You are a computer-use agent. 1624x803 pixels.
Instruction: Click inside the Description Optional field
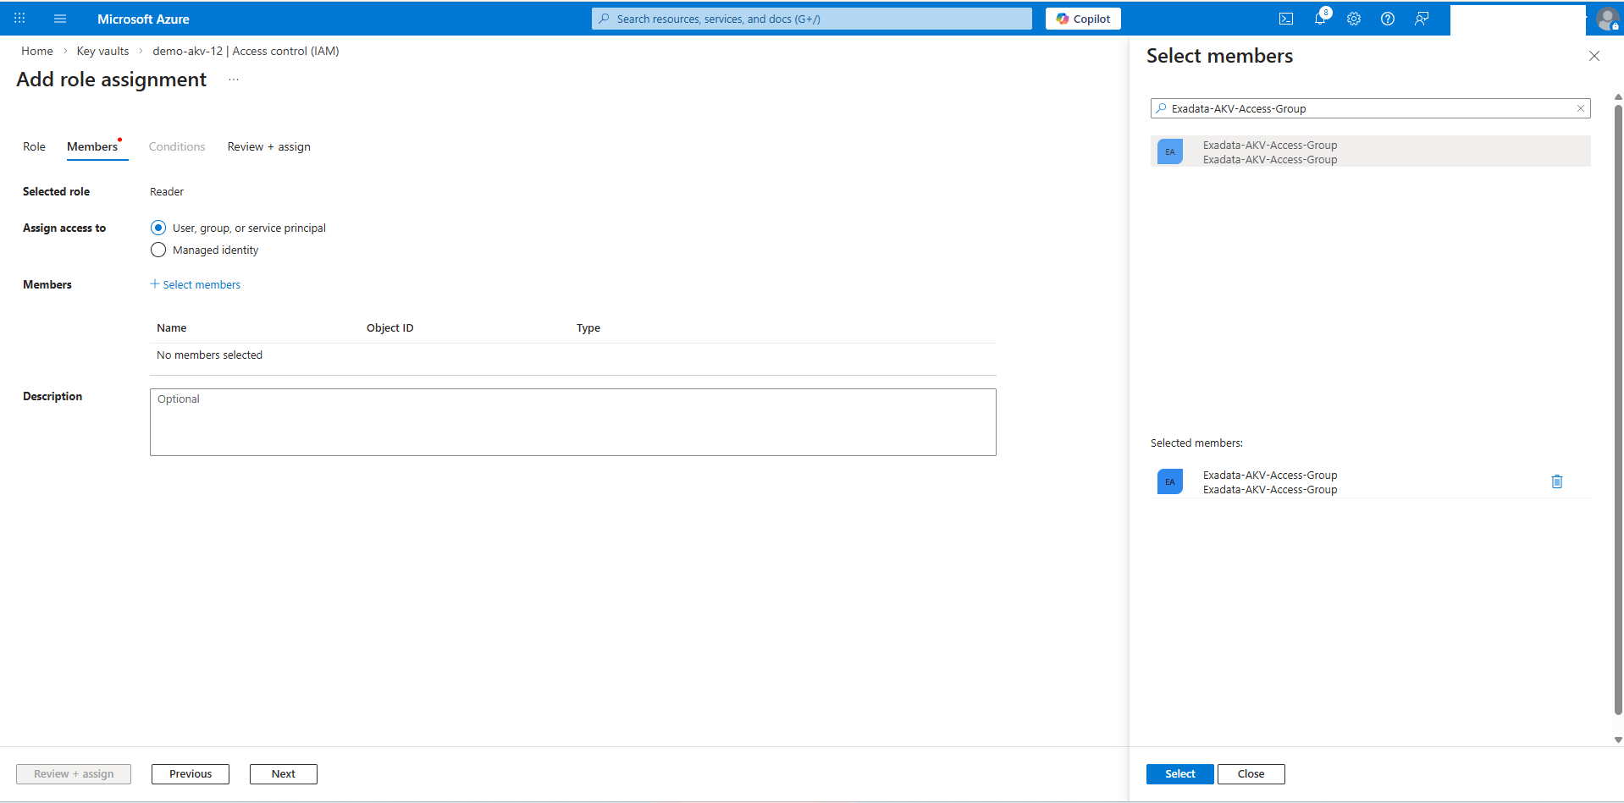(572, 421)
